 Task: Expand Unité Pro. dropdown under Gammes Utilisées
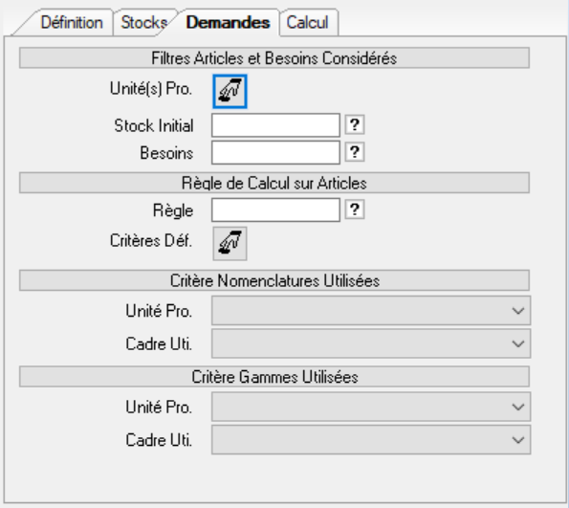(x=371, y=407)
